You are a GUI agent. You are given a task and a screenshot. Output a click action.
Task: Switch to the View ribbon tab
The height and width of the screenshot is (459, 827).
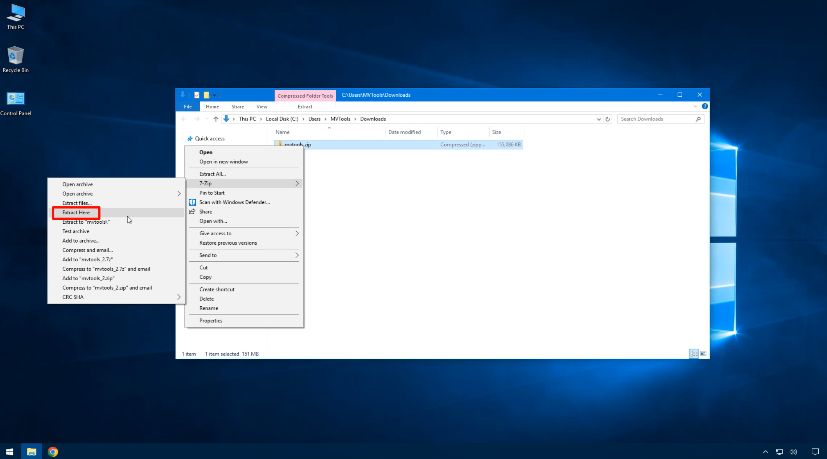tap(262, 106)
